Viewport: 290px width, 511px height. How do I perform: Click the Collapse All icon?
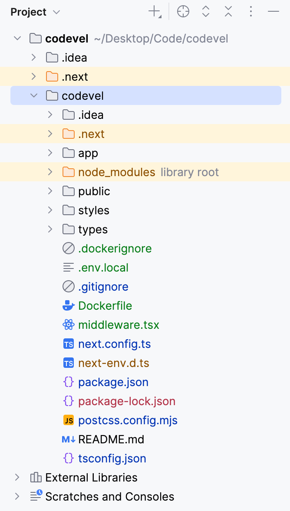228,12
